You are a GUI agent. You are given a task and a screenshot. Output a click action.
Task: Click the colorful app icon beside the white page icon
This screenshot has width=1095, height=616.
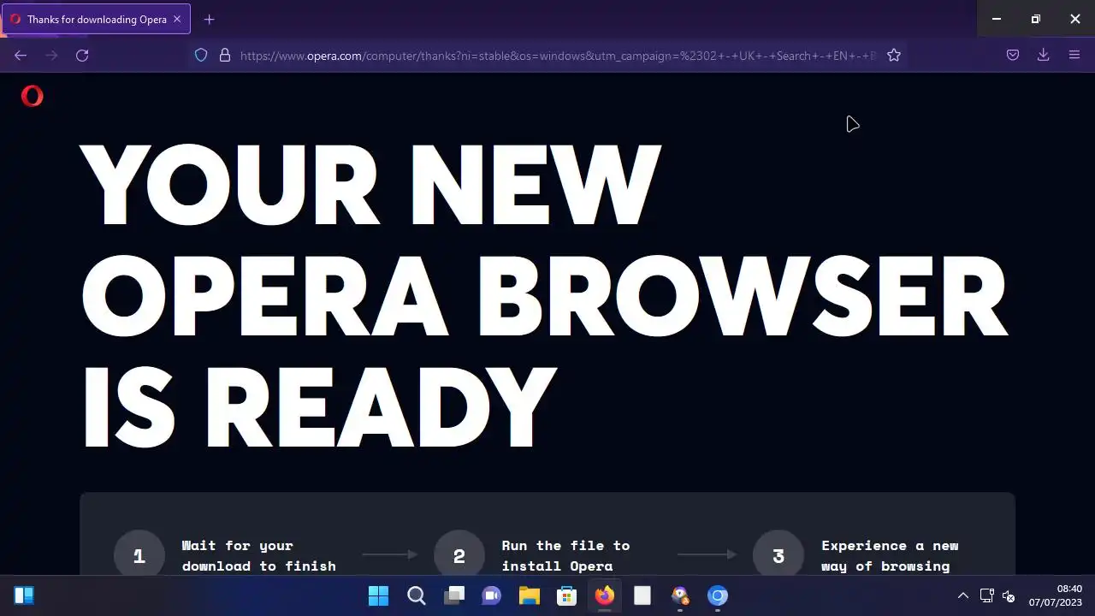tap(680, 595)
